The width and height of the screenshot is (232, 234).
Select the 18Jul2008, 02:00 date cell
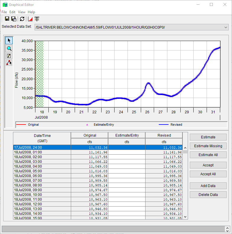click(x=42, y=157)
